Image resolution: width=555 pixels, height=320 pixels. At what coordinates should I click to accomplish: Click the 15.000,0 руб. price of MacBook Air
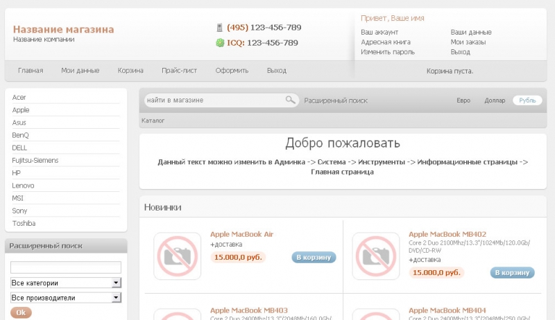point(238,257)
